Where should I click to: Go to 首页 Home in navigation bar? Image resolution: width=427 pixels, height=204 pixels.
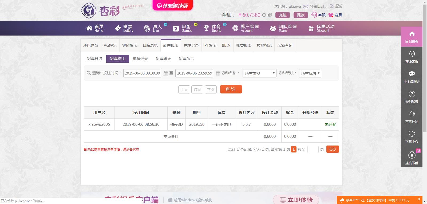click(95, 28)
